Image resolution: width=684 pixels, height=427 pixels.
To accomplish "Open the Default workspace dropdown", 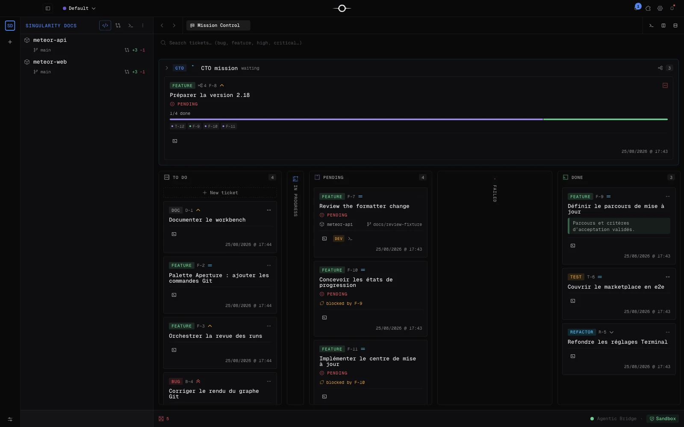I will pos(79,8).
